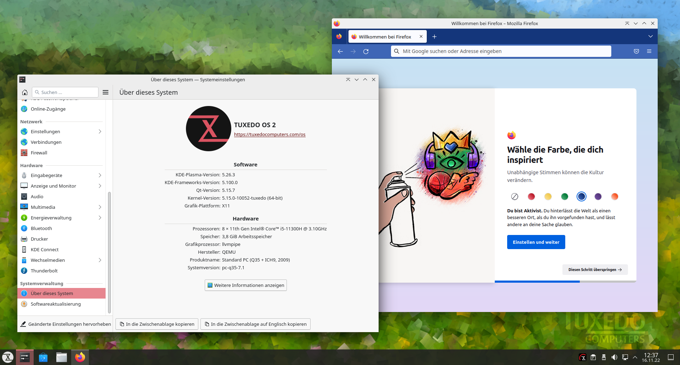
Task: Open the TUXEDO application launcher in the taskbar
Action: (x=8, y=357)
